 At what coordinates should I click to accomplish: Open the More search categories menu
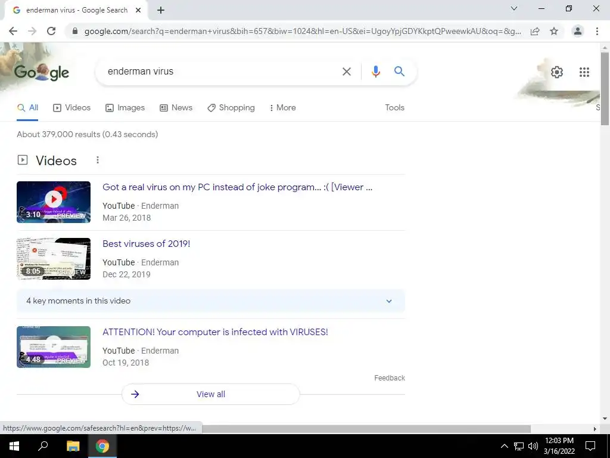283,108
